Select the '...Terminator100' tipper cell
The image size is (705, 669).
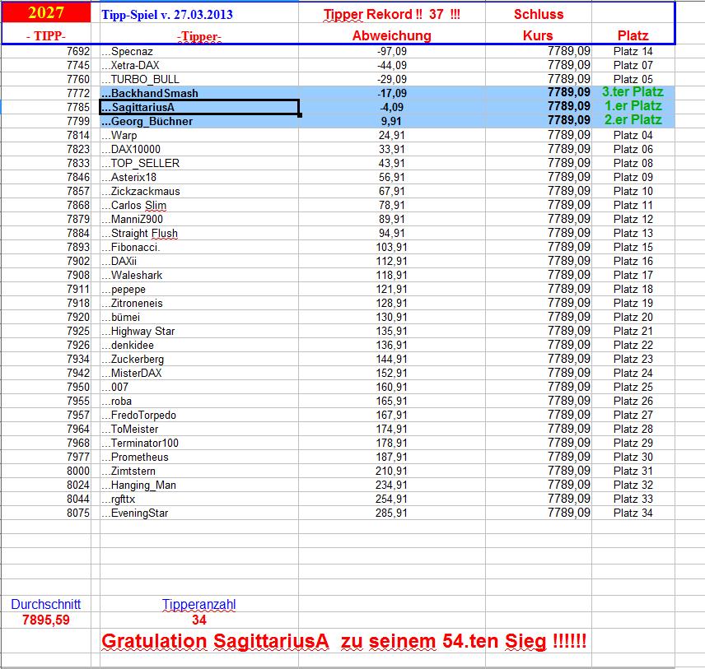coord(198,443)
